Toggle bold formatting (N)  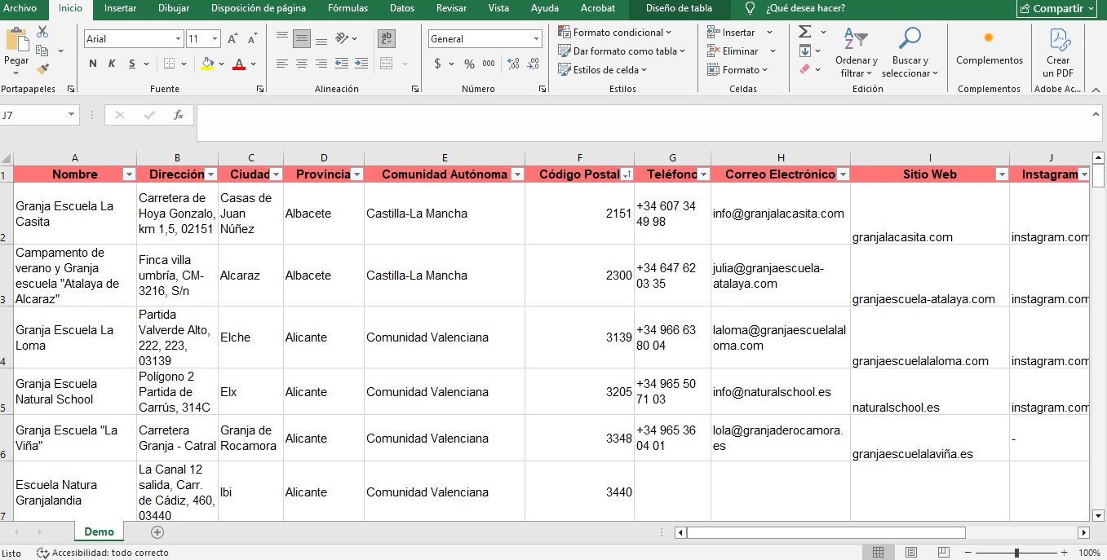tap(93, 64)
